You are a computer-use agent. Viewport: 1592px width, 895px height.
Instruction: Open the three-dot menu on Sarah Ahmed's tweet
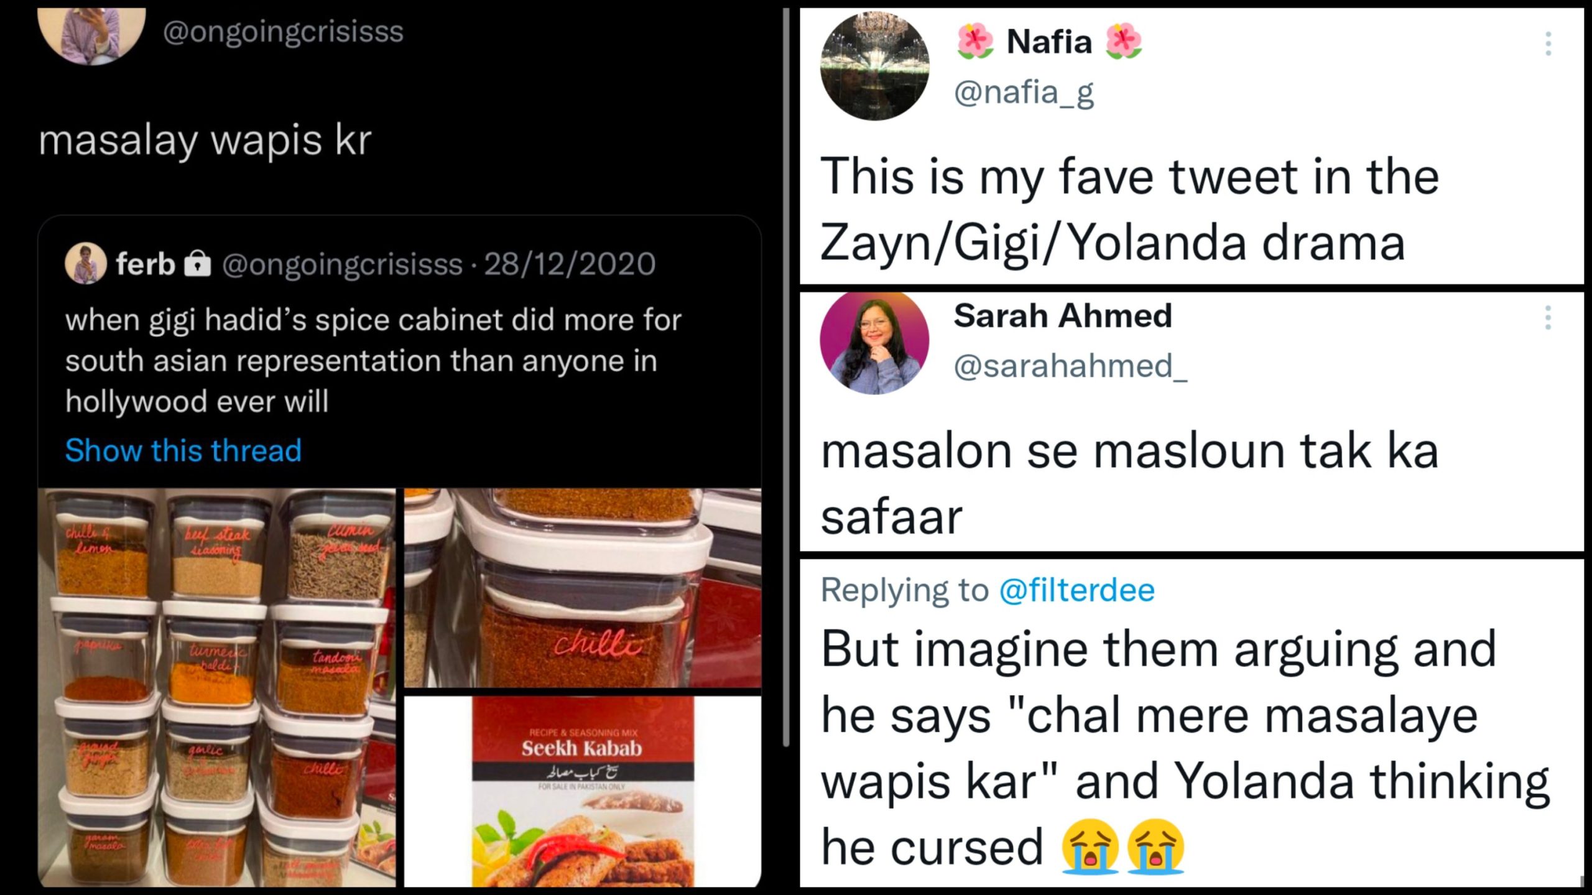[1548, 318]
